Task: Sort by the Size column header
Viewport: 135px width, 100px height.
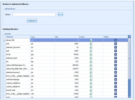Action: point(66,37)
